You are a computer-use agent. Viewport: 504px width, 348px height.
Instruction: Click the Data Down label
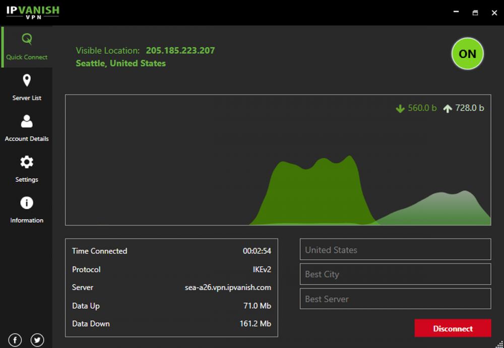pyautogui.click(x=91, y=324)
